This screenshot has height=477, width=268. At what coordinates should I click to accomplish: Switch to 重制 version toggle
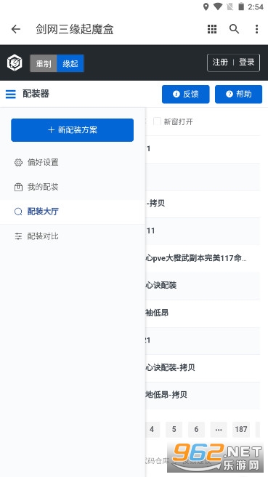pyautogui.click(x=44, y=63)
